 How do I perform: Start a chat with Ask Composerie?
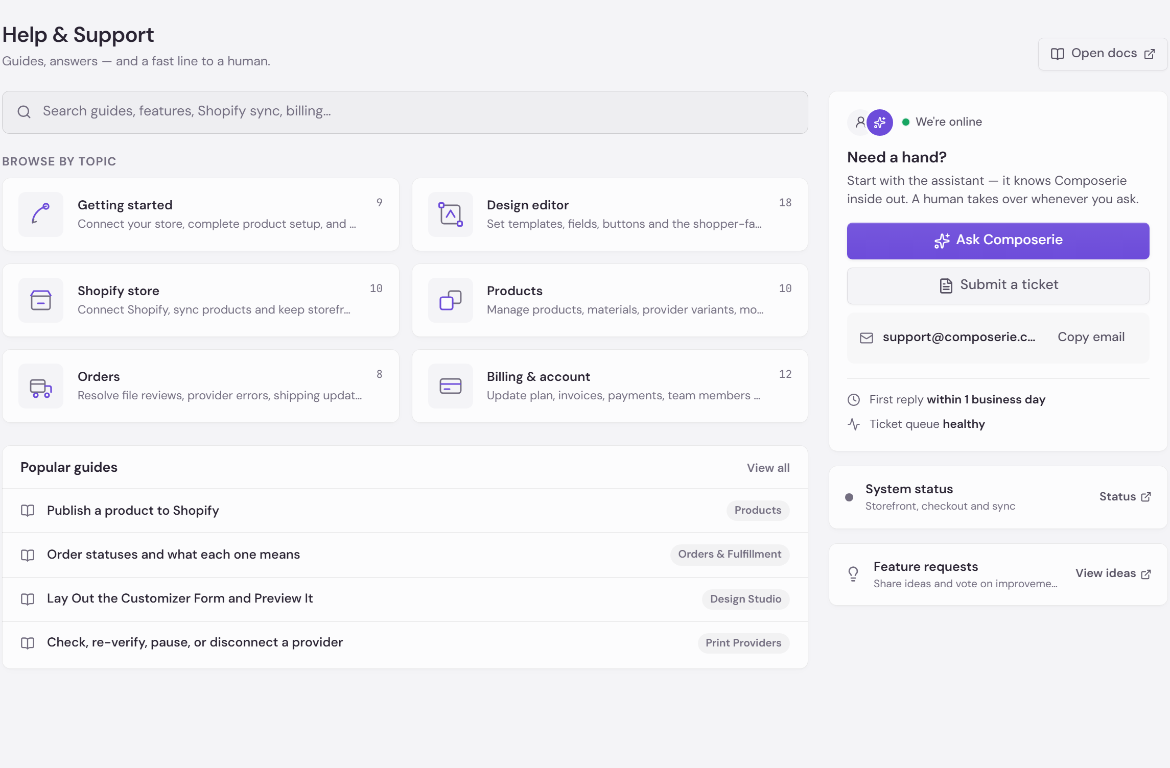[998, 241]
